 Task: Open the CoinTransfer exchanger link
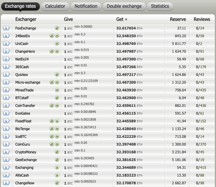click(25, 106)
